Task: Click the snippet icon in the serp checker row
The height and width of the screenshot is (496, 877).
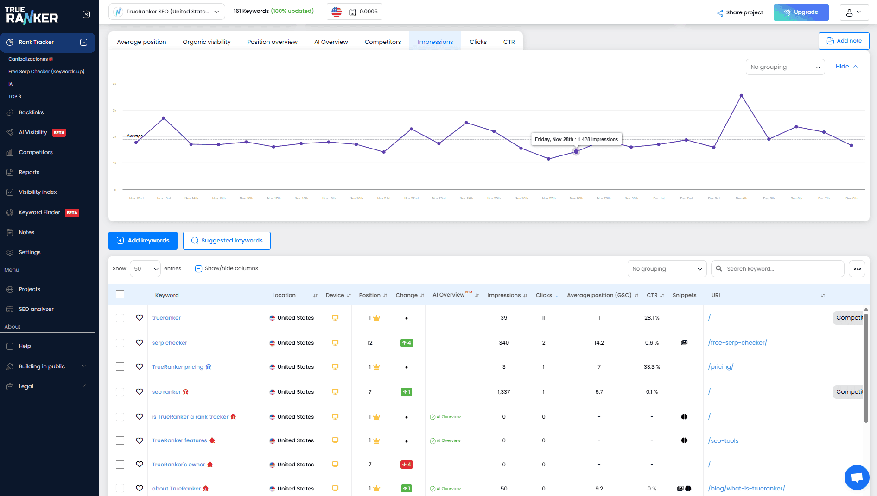Action: 684,343
